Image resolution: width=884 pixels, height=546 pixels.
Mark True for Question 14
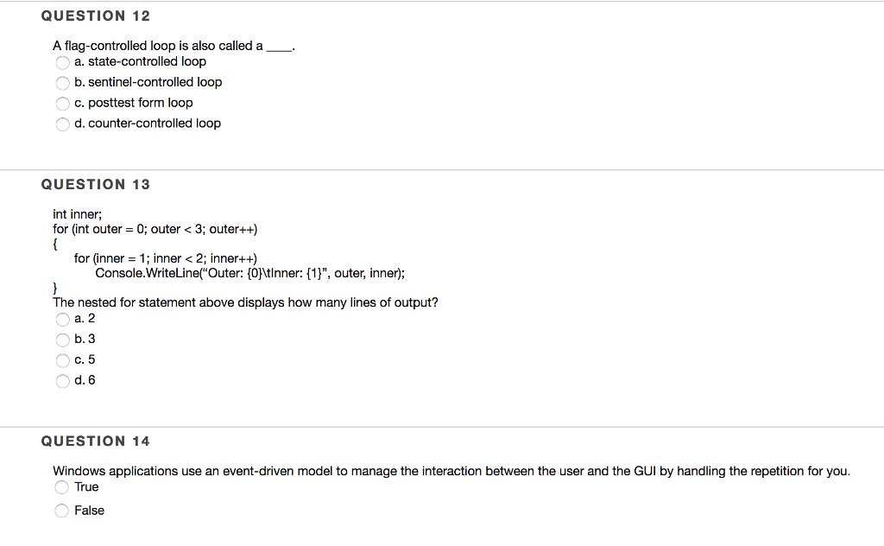pos(61,487)
